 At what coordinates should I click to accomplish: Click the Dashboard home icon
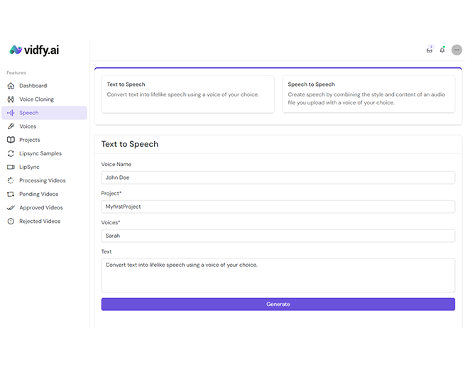[x=11, y=86]
